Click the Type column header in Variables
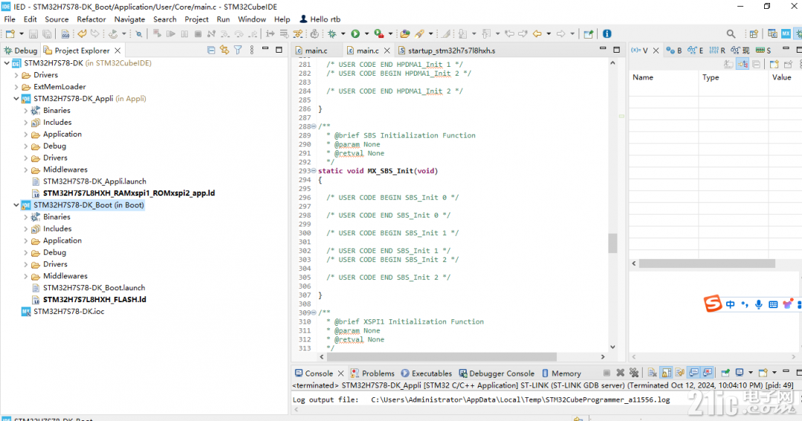 [x=733, y=78]
